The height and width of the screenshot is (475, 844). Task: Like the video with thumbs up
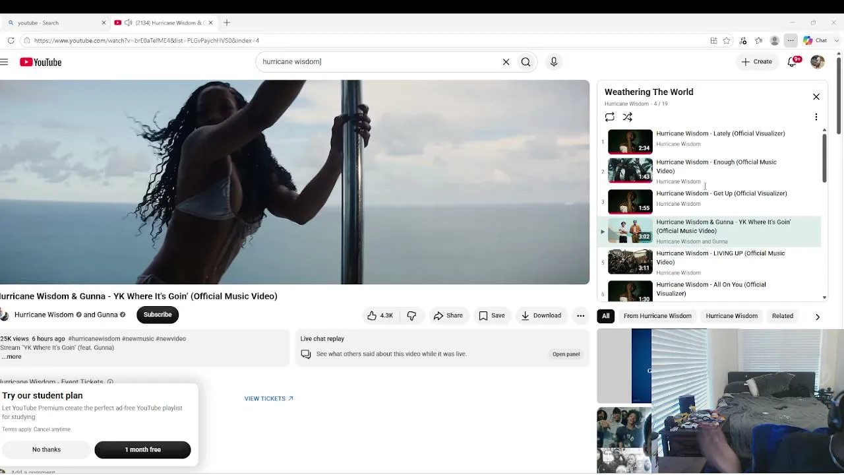380,316
